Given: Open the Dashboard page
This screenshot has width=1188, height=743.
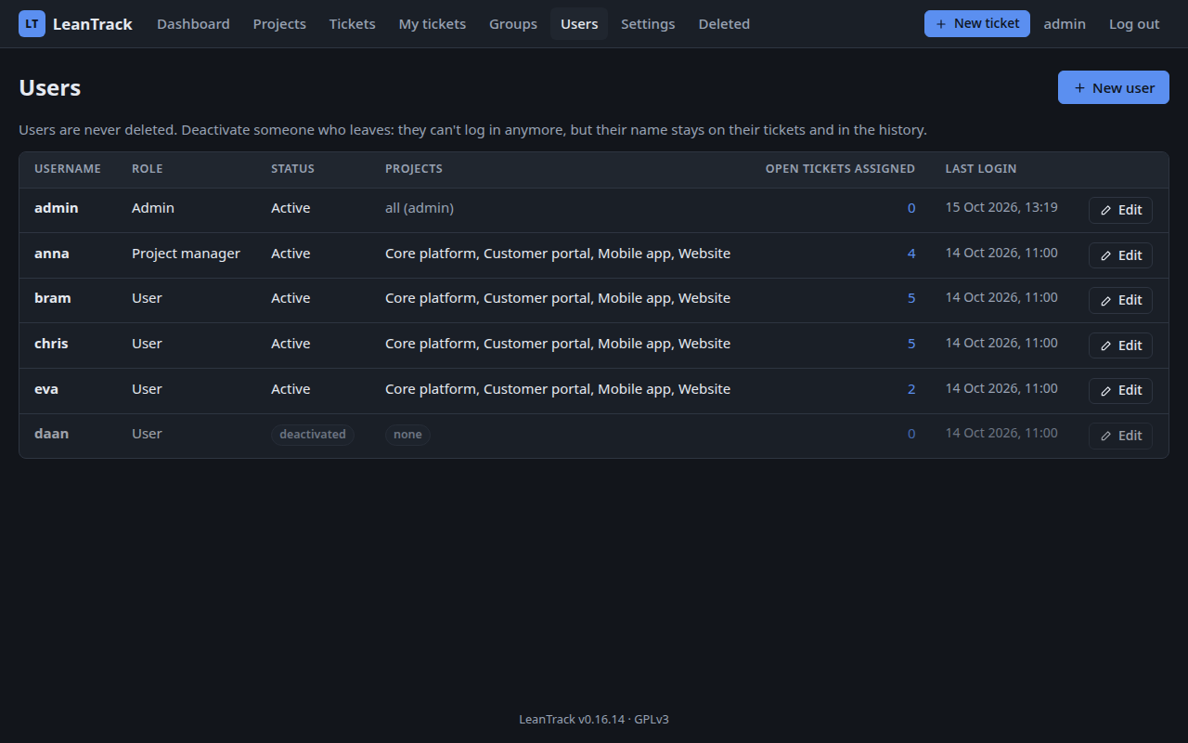Looking at the screenshot, I should (193, 24).
